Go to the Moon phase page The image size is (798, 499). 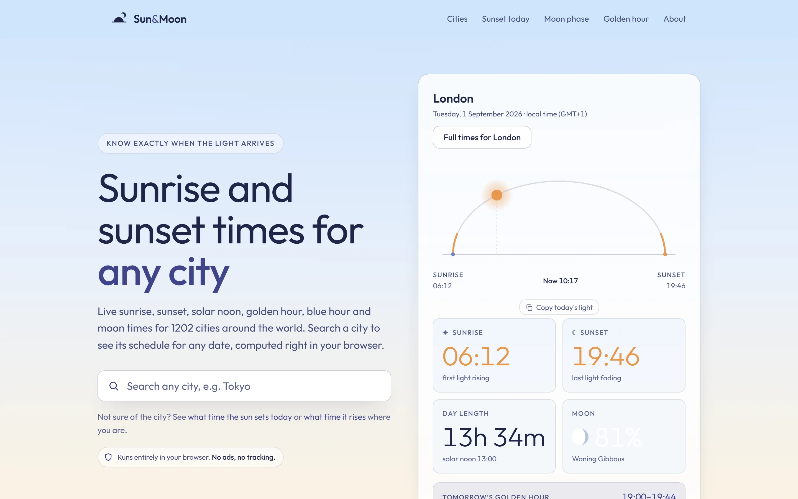pos(566,19)
